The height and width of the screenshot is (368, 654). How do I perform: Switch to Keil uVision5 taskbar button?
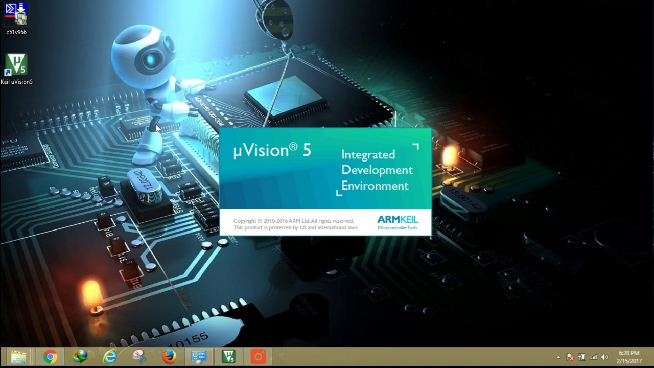click(228, 356)
